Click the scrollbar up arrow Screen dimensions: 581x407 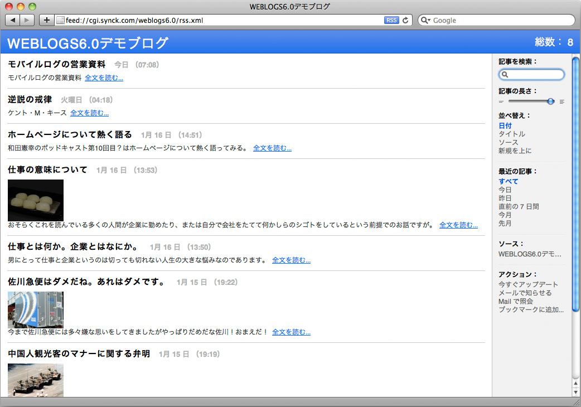pos(575,383)
